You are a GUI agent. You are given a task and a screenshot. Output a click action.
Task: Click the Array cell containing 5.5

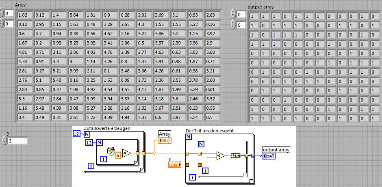click(x=25, y=99)
